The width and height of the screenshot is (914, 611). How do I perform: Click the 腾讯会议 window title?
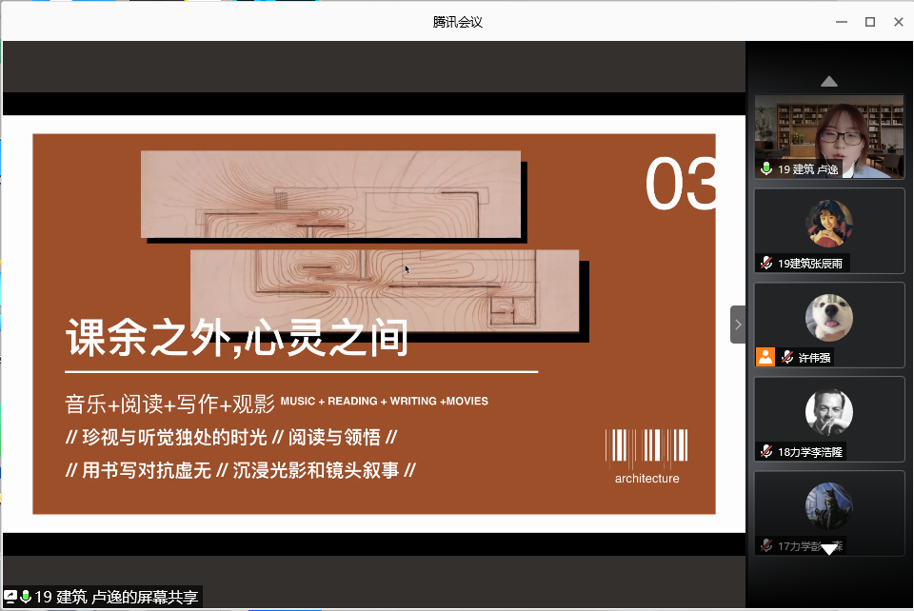(457, 22)
